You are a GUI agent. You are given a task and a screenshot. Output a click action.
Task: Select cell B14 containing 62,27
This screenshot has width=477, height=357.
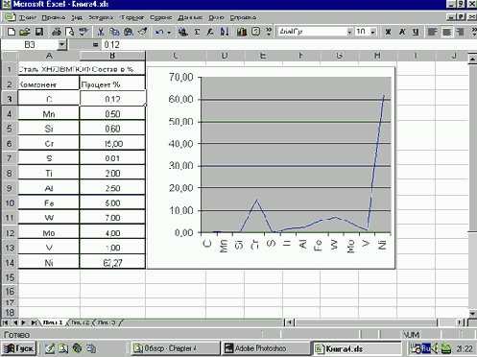(112, 263)
